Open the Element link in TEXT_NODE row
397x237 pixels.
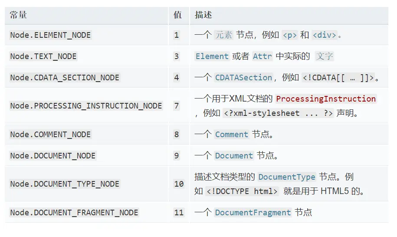tap(212, 56)
